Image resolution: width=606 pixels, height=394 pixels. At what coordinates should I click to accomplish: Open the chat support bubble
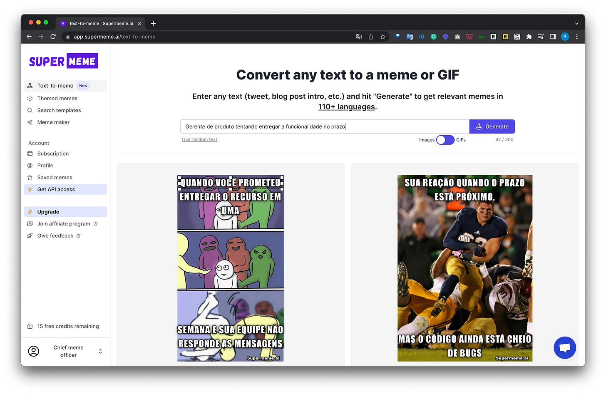tap(564, 347)
